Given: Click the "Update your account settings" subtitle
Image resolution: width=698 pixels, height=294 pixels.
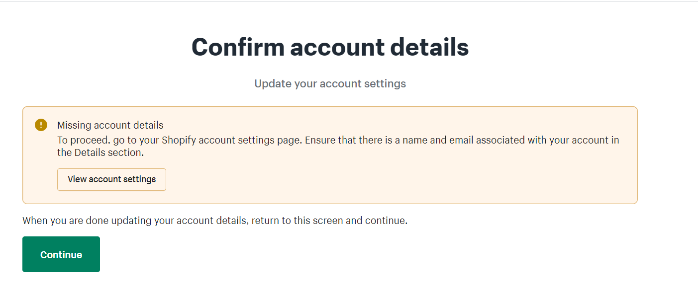Looking at the screenshot, I should pyautogui.click(x=330, y=83).
